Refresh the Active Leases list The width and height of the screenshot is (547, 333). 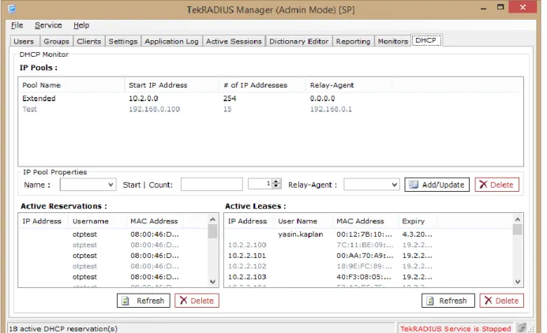pyautogui.click(x=448, y=301)
